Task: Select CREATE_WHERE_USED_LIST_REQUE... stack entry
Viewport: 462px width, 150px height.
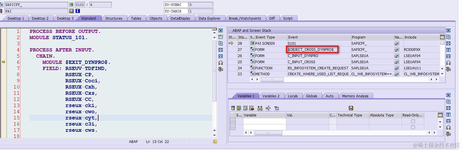Action: [319, 74]
